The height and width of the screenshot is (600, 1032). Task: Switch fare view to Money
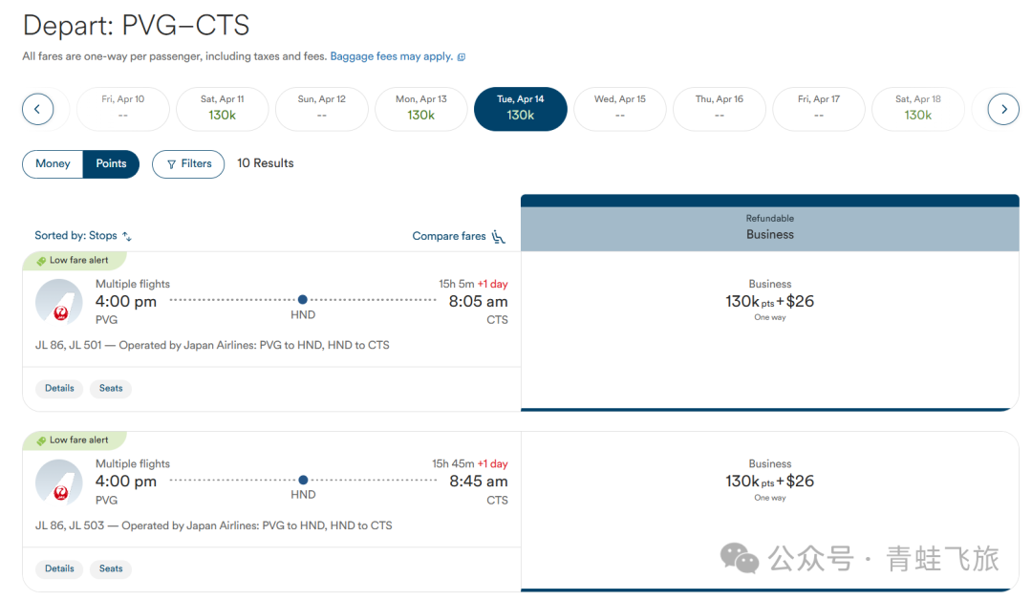(53, 163)
